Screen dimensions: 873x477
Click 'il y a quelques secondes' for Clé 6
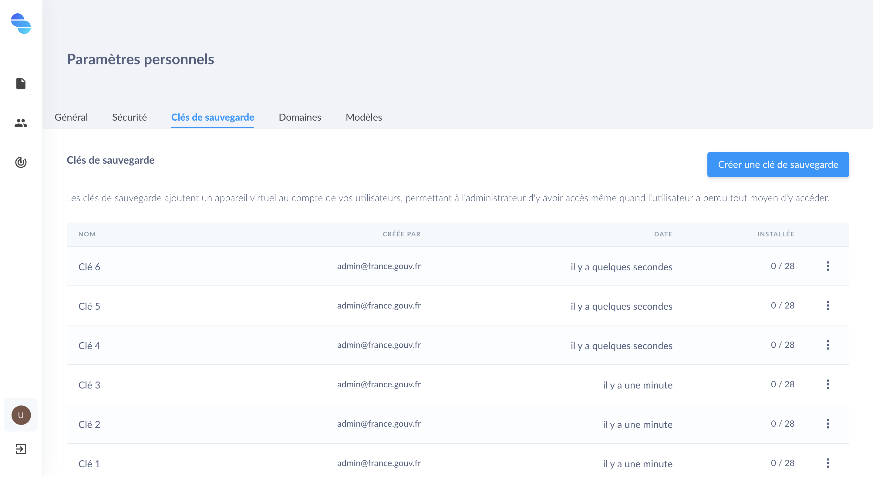pyautogui.click(x=622, y=267)
